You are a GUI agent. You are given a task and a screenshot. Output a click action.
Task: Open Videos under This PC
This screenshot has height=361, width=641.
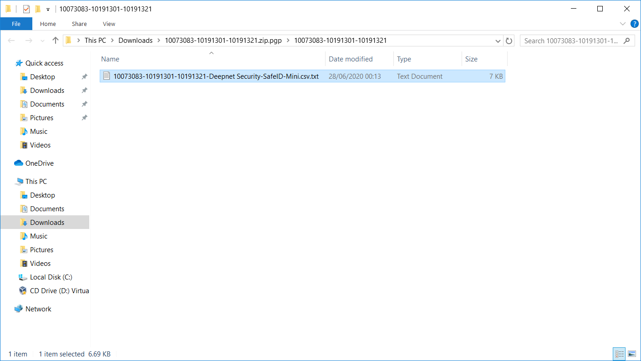pyautogui.click(x=40, y=264)
